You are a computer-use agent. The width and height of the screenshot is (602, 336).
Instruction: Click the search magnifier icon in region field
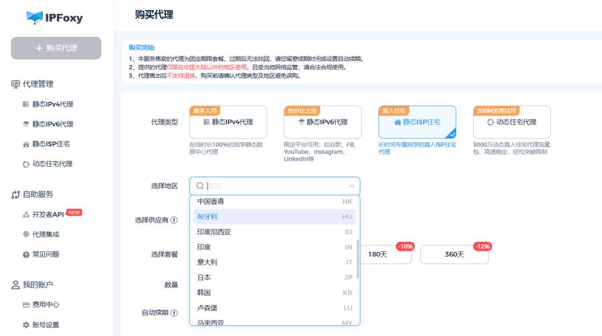[200, 186]
